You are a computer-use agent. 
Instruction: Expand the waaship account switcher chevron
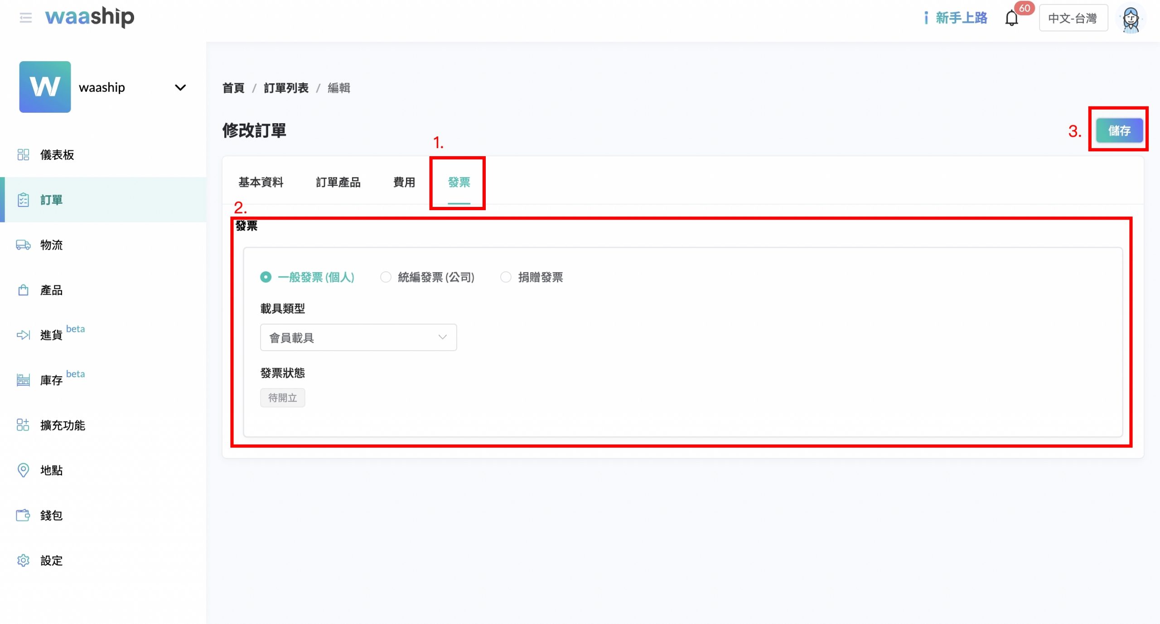[x=180, y=87]
